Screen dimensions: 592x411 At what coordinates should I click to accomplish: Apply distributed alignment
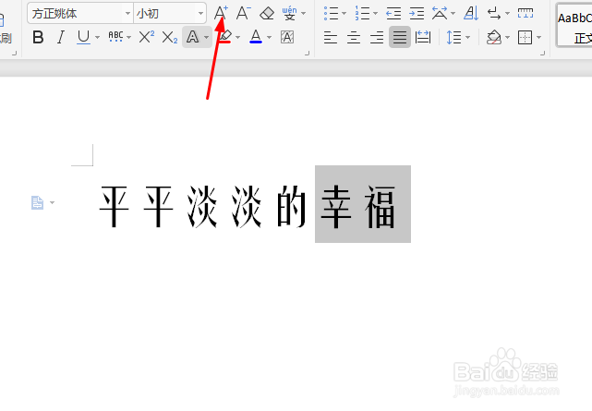tap(423, 37)
